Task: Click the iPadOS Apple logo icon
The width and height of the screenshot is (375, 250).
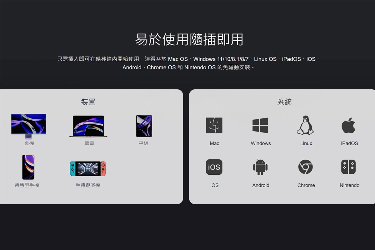Action: (x=348, y=125)
